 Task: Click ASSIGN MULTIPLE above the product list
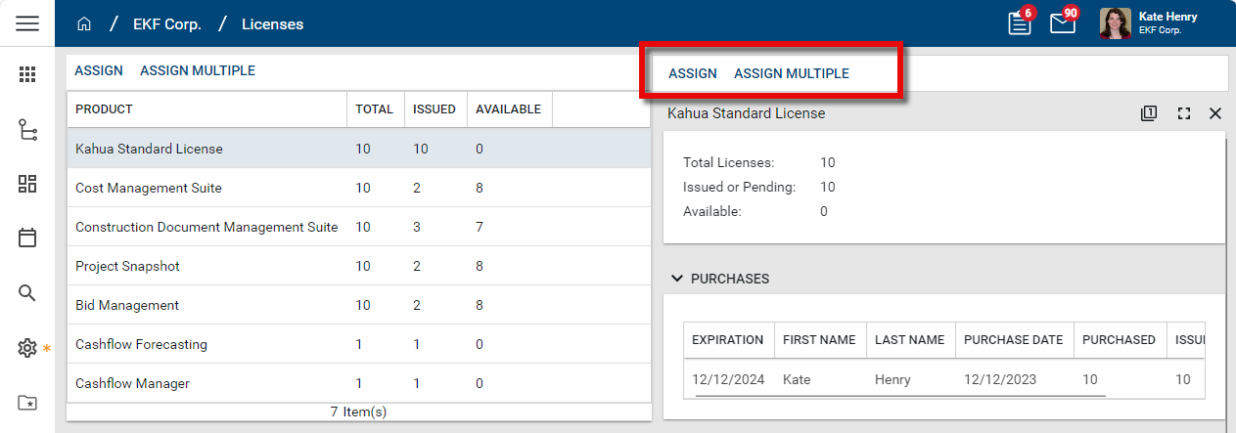[x=198, y=70]
